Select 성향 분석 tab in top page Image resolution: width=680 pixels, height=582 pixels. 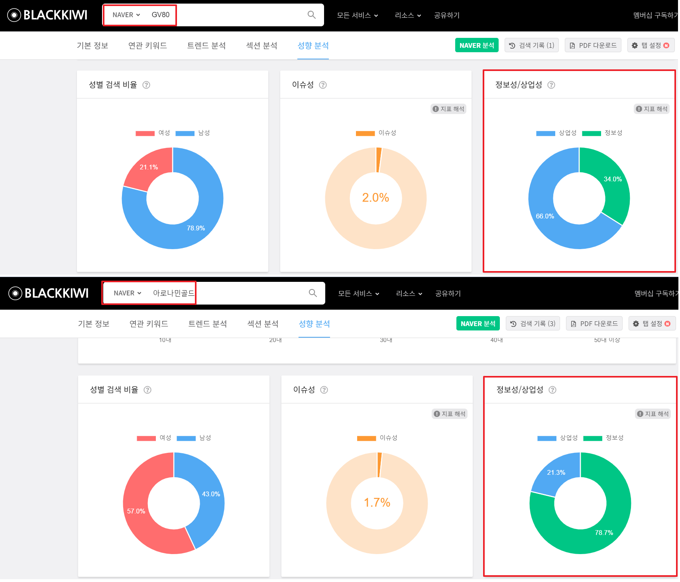(x=313, y=45)
